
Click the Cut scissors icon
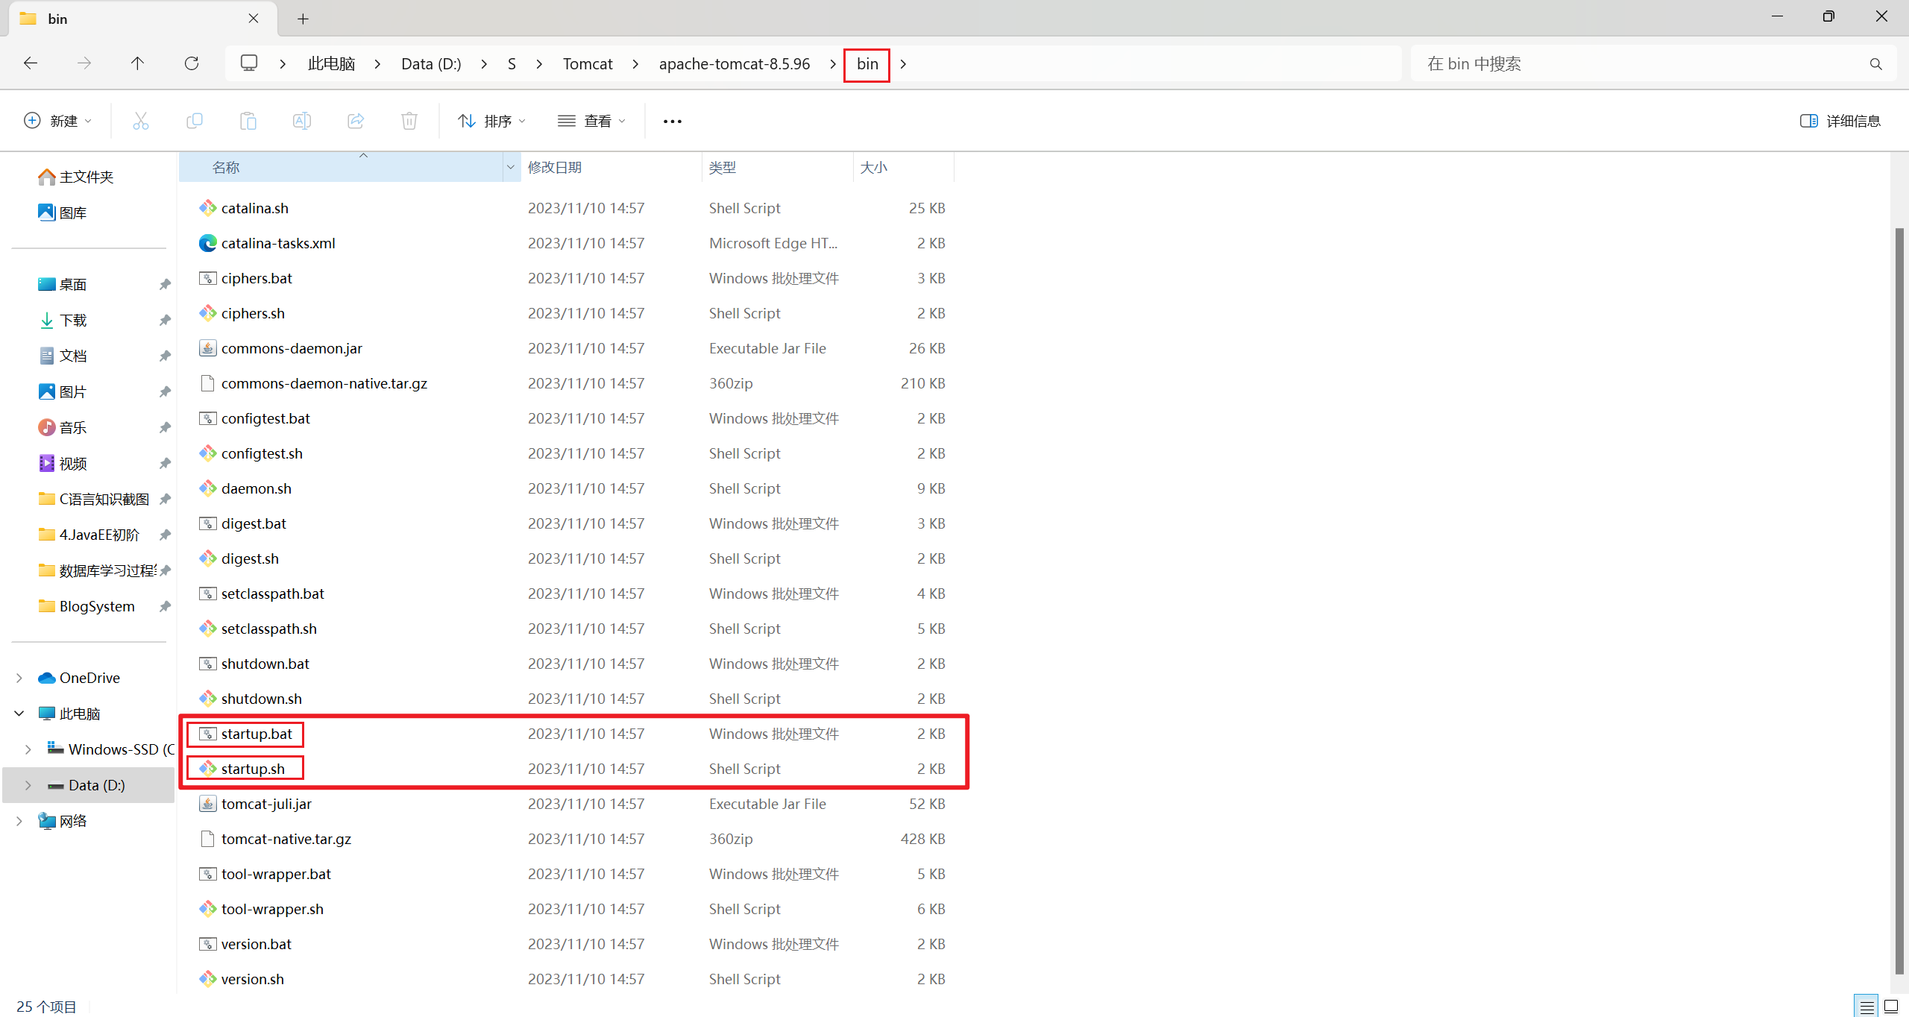pyautogui.click(x=141, y=121)
